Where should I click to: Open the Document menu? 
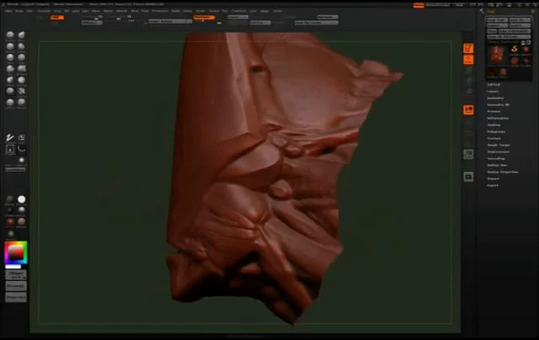(44, 11)
